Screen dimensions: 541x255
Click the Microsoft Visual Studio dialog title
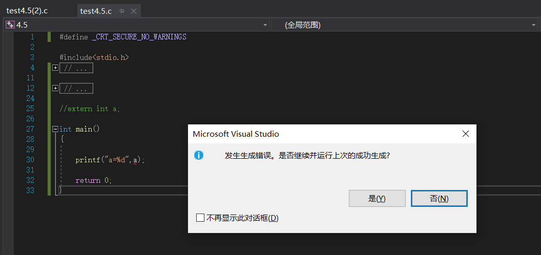[236, 134]
